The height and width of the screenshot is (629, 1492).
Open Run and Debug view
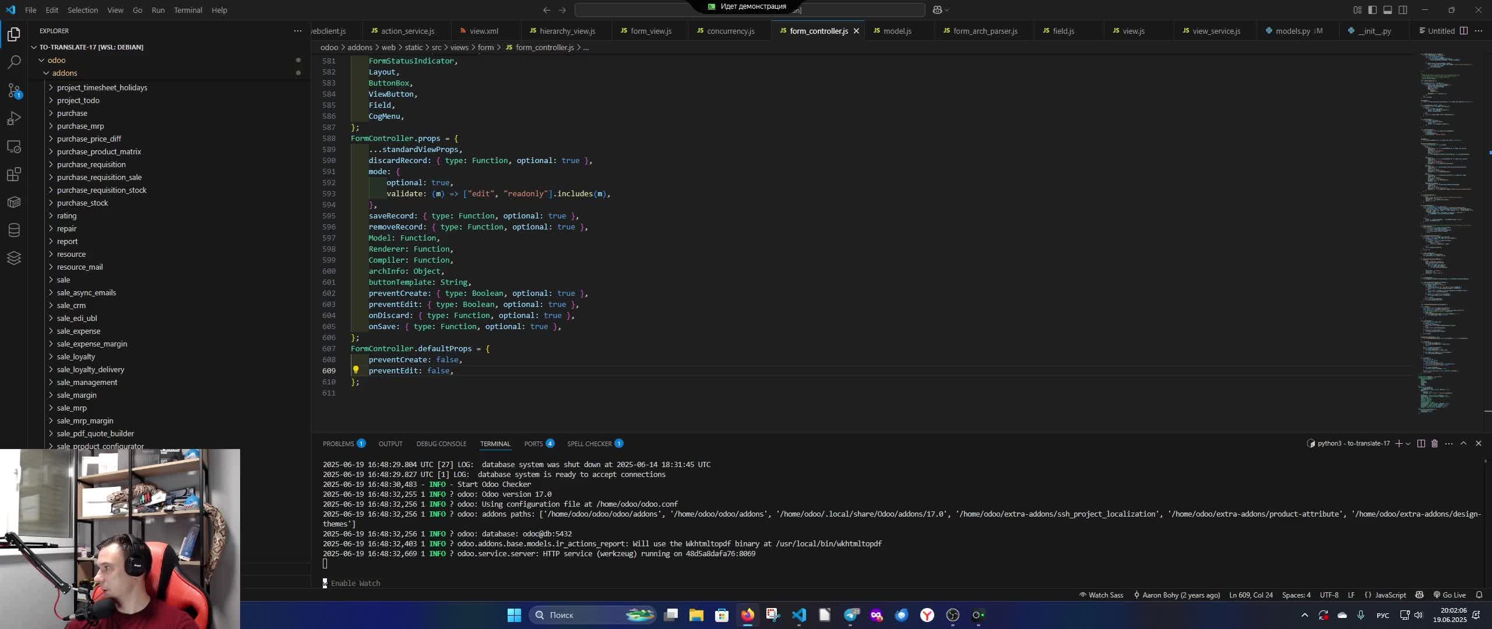click(14, 119)
